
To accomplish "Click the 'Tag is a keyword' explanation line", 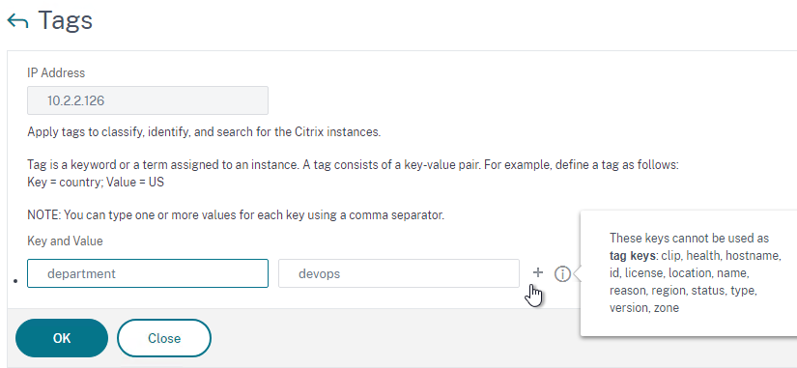I will pos(354,165).
